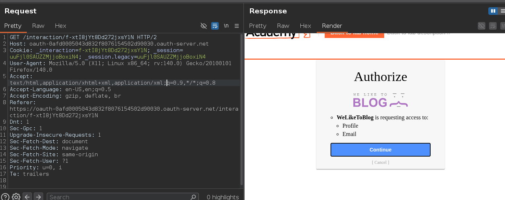Click the magnifier icon in search box
Viewport: 505px width, 200px height.
pos(193,197)
